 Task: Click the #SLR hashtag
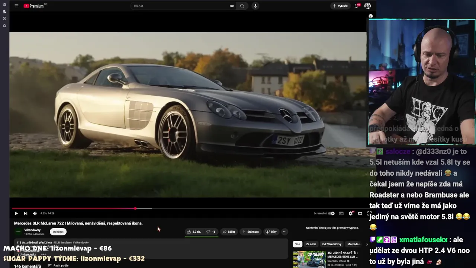point(57,243)
